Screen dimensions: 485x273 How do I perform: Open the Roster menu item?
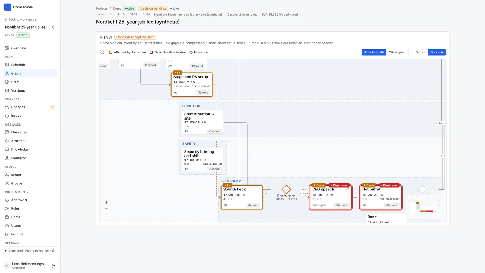30,175
